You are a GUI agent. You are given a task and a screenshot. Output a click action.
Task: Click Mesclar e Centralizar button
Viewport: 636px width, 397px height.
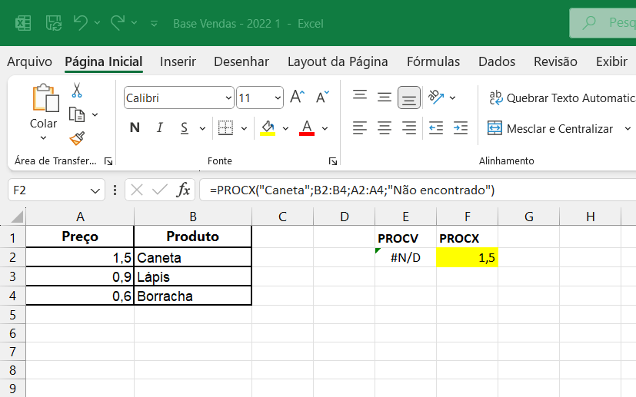551,129
